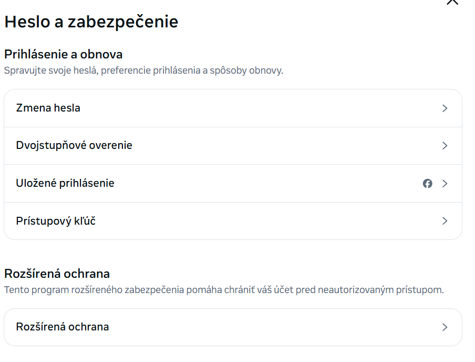
Task: Open the Zmena hesla option
Action: [233, 108]
